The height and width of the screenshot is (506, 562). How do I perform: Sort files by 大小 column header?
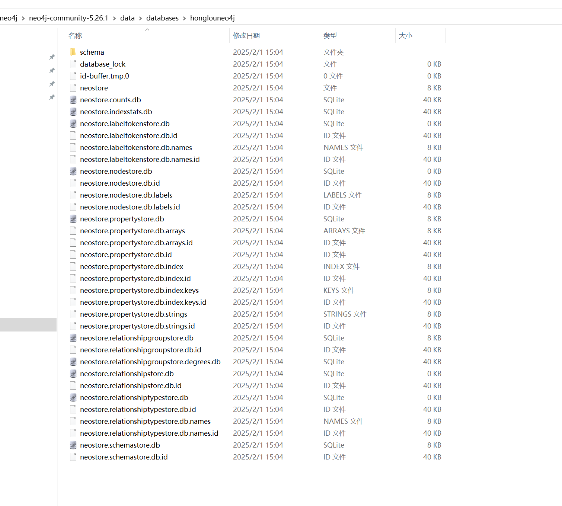pos(406,35)
